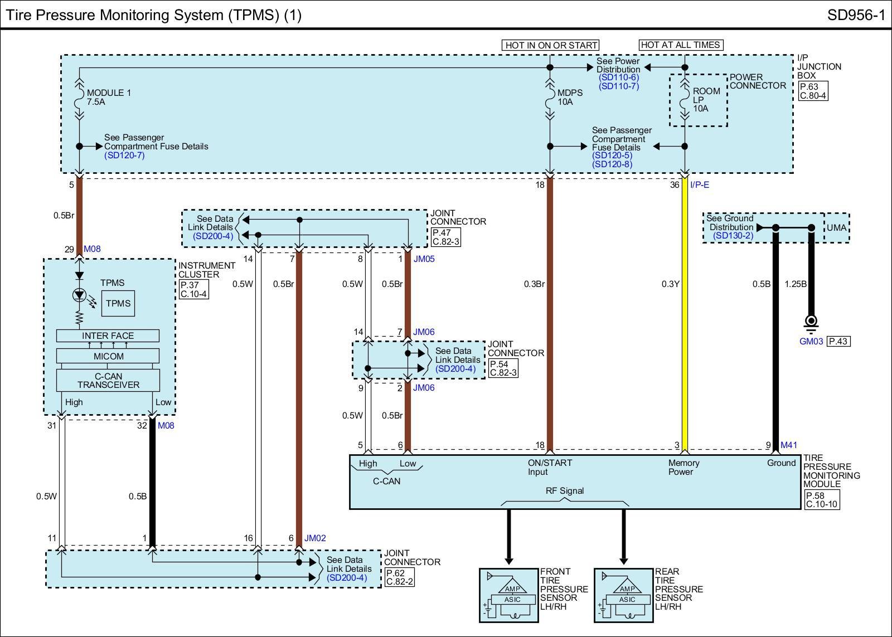Open the SD120-8 fuse details link

click(612, 164)
